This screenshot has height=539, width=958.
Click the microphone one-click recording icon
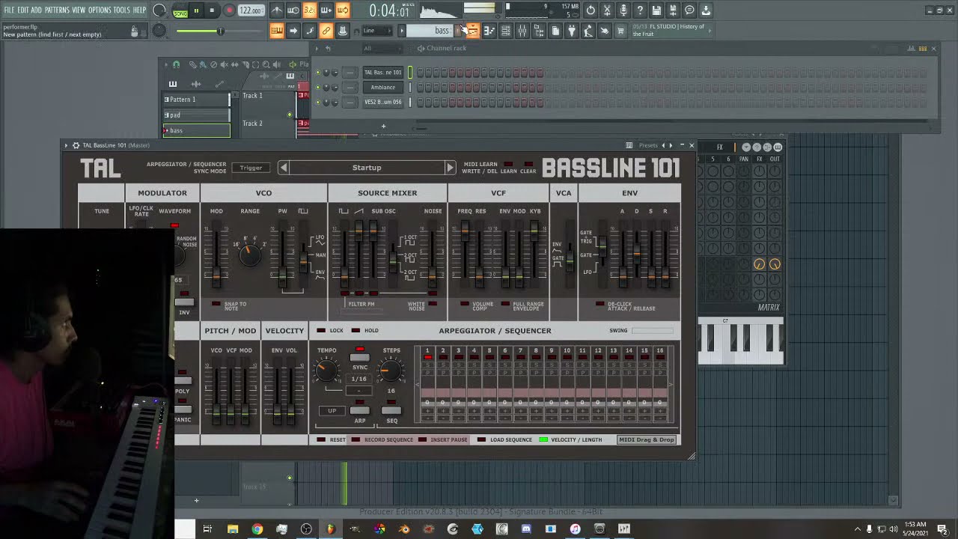[x=623, y=10]
